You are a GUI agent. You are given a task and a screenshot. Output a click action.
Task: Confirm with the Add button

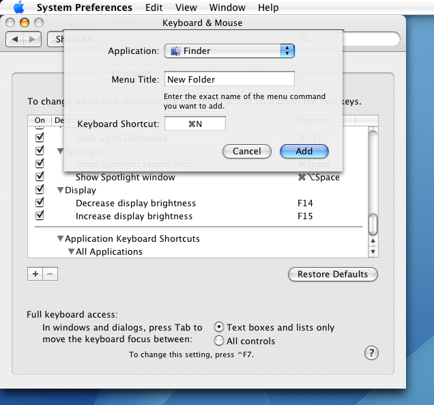(304, 151)
